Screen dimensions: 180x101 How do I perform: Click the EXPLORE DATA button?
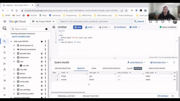[x=159, y=62]
